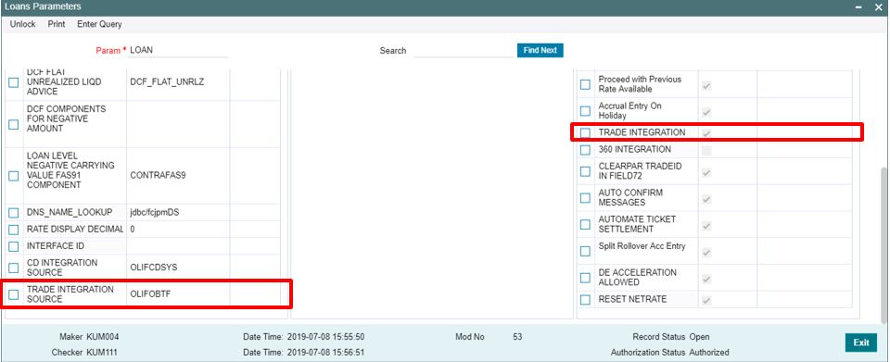Click the CONTRAFAS9 value cell

coord(178,176)
